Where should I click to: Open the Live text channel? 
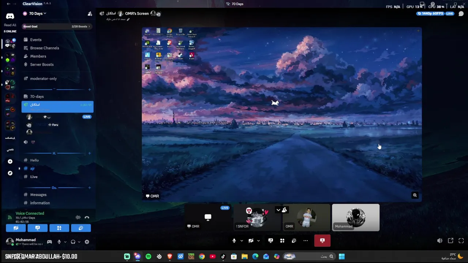[34, 177]
